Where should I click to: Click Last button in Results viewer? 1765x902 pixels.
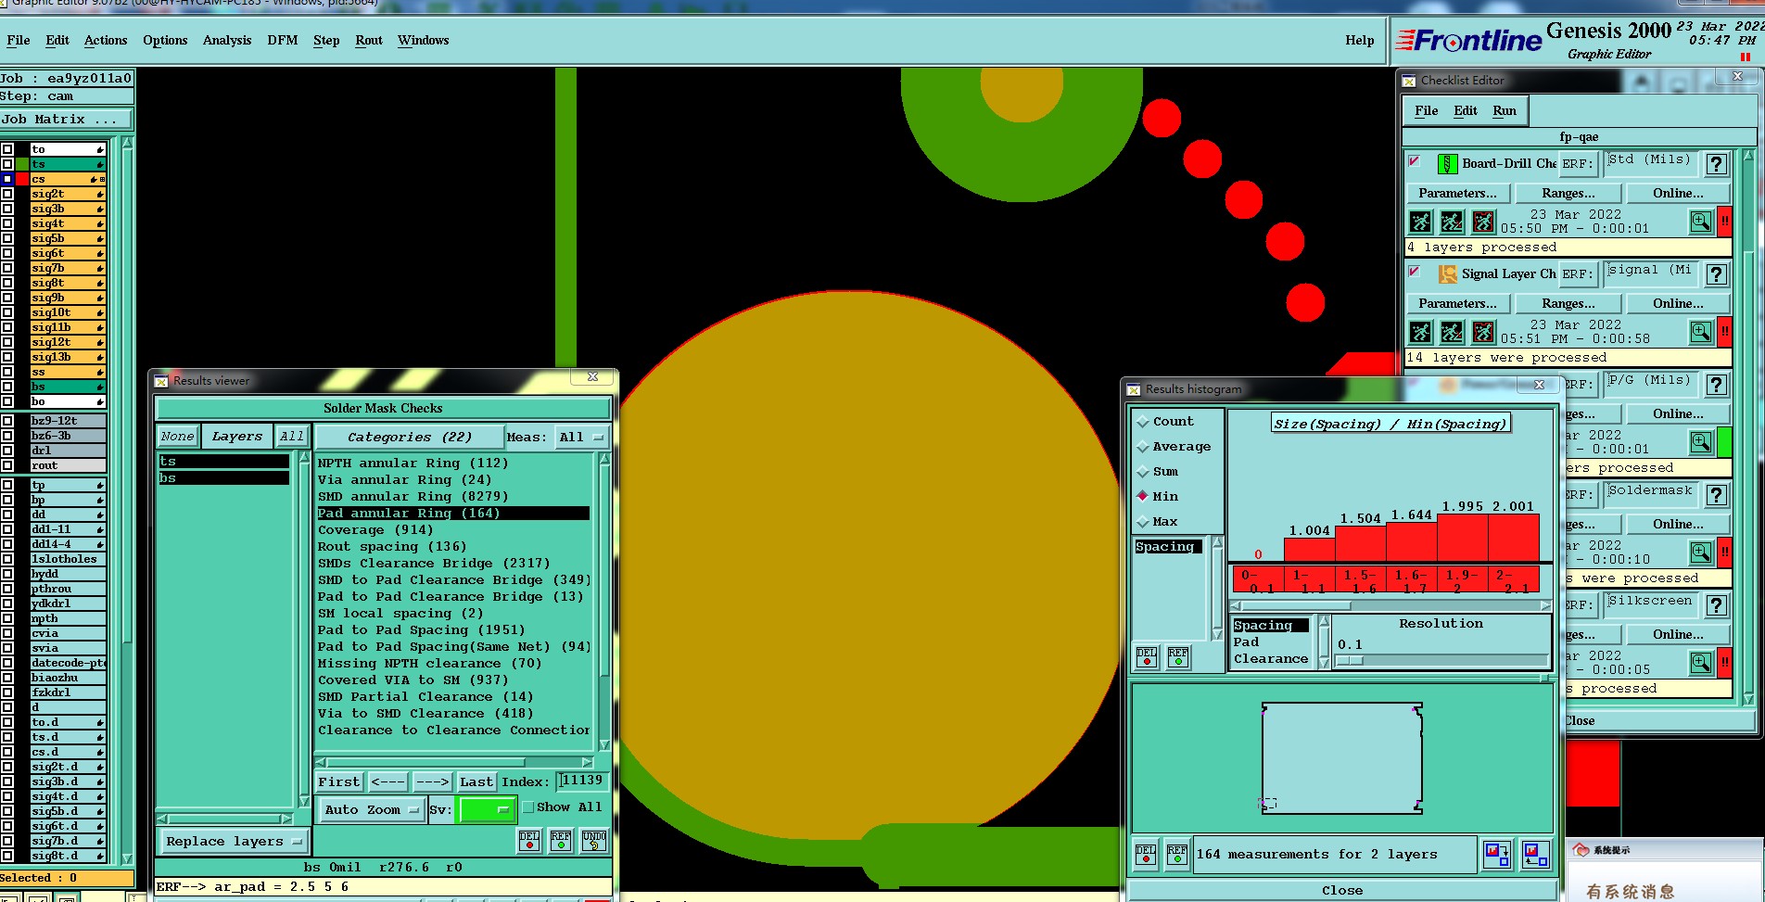pos(476,781)
